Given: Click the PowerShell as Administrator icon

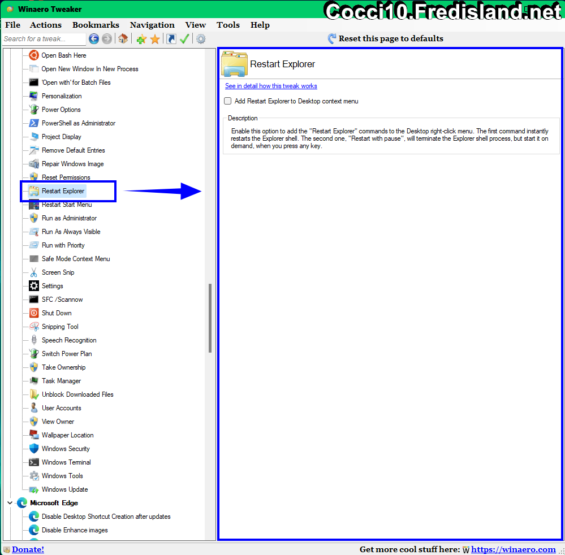Looking at the screenshot, I should tap(34, 123).
